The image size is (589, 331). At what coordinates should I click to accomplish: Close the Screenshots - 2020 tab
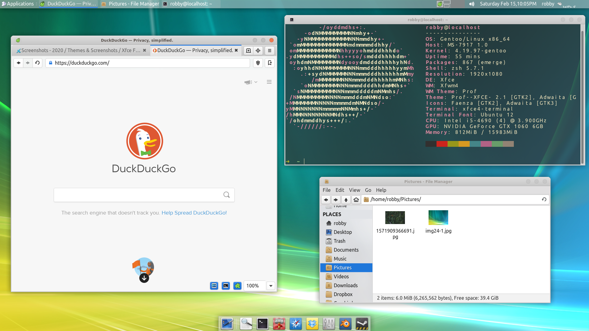coord(144,50)
